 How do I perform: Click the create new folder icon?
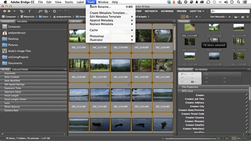pos(243,17)
